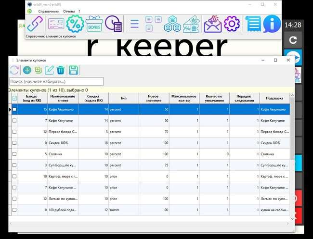
Task: Open the percent discount badge icon
Action: point(75,24)
